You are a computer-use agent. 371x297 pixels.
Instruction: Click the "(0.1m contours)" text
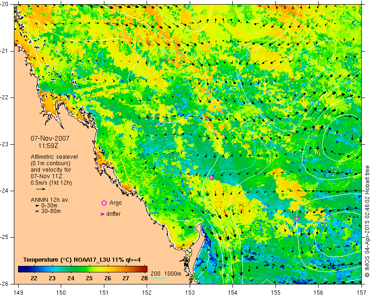coord(51,163)
